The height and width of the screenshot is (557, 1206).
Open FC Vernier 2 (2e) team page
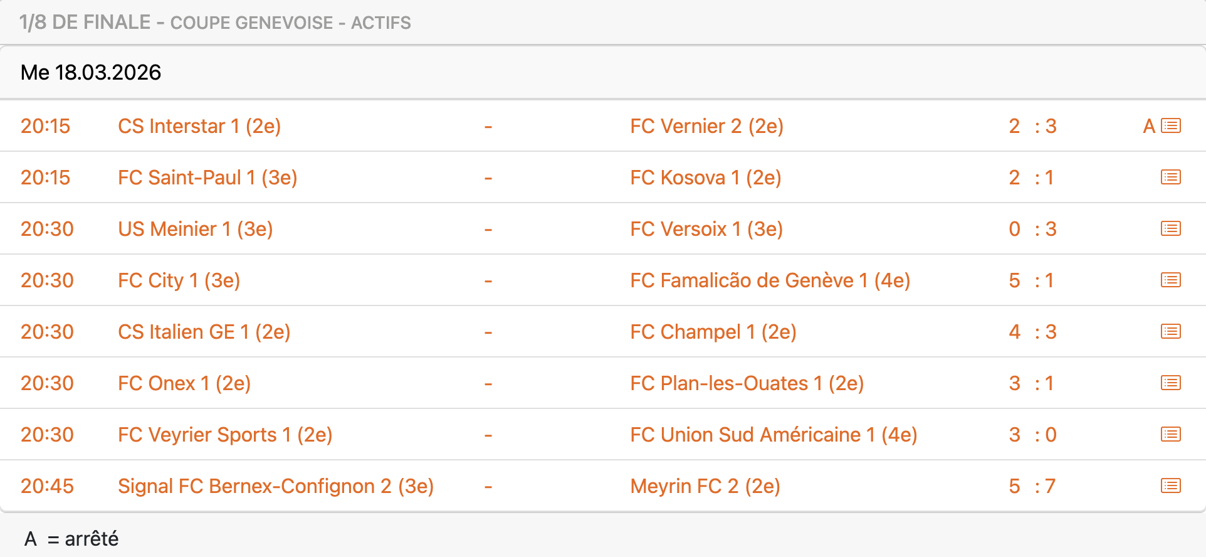click(706, 126)
